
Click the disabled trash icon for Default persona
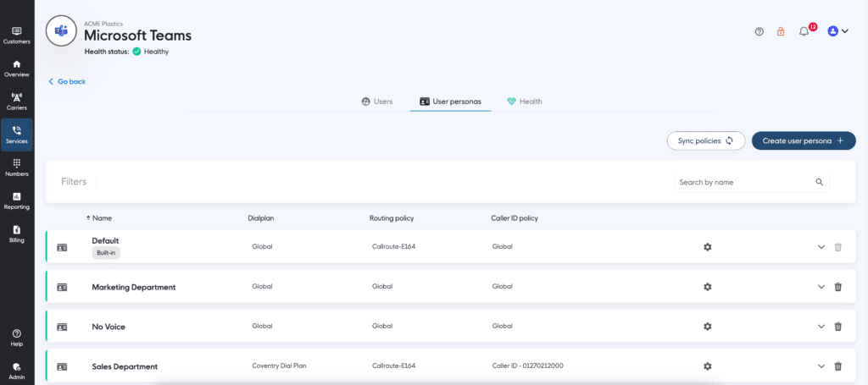838,247
